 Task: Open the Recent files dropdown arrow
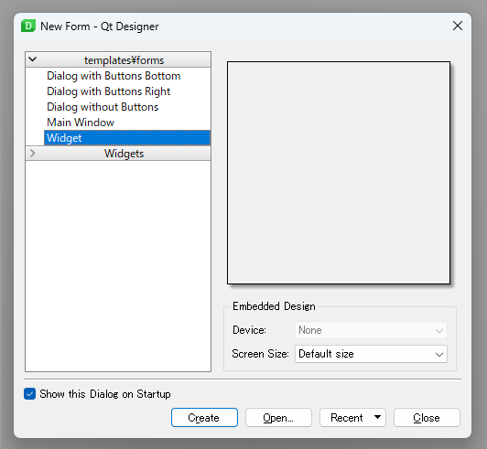pyautogui.click(x=377, y=417)
